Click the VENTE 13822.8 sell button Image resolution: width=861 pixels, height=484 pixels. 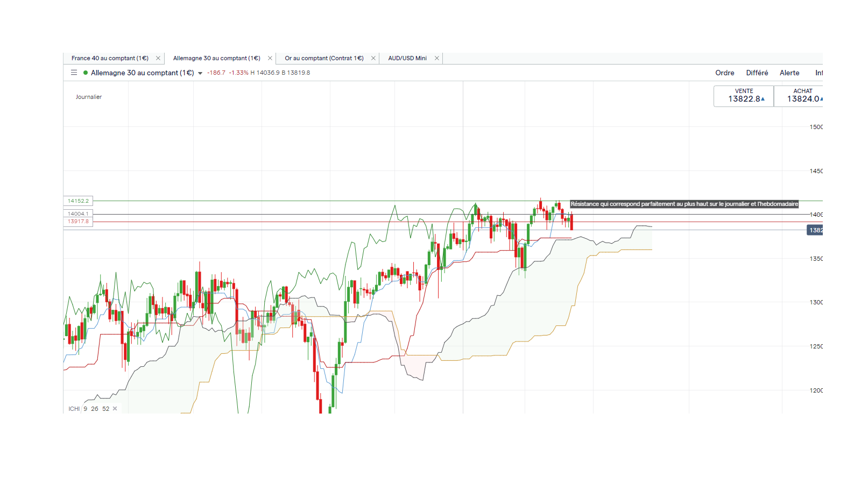[x=744, y=96]
